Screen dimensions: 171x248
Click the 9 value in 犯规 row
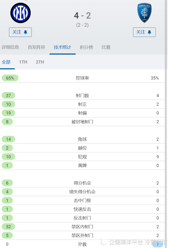click(x=158, y=157)
